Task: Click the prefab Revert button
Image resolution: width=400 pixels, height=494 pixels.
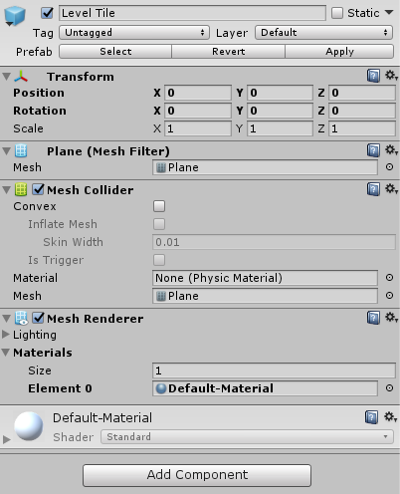Action: [x=228, y=52]
